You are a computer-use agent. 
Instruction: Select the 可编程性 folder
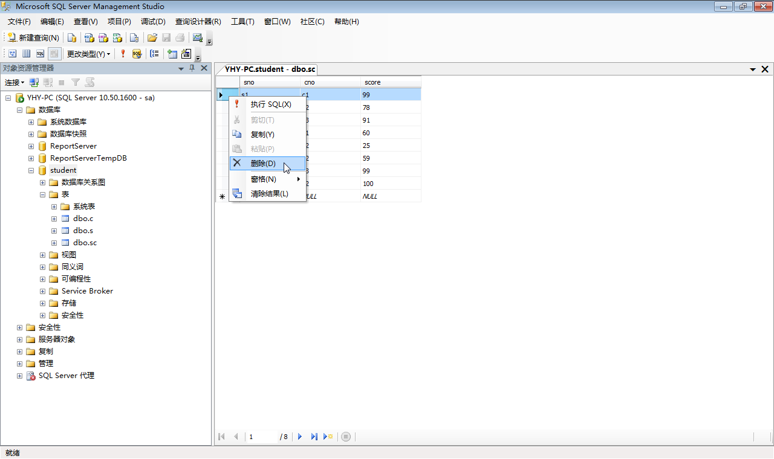tap(76, 279)
